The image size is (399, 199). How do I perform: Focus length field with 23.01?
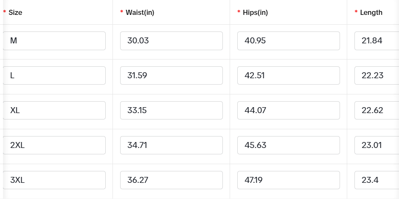coord(377,145)
